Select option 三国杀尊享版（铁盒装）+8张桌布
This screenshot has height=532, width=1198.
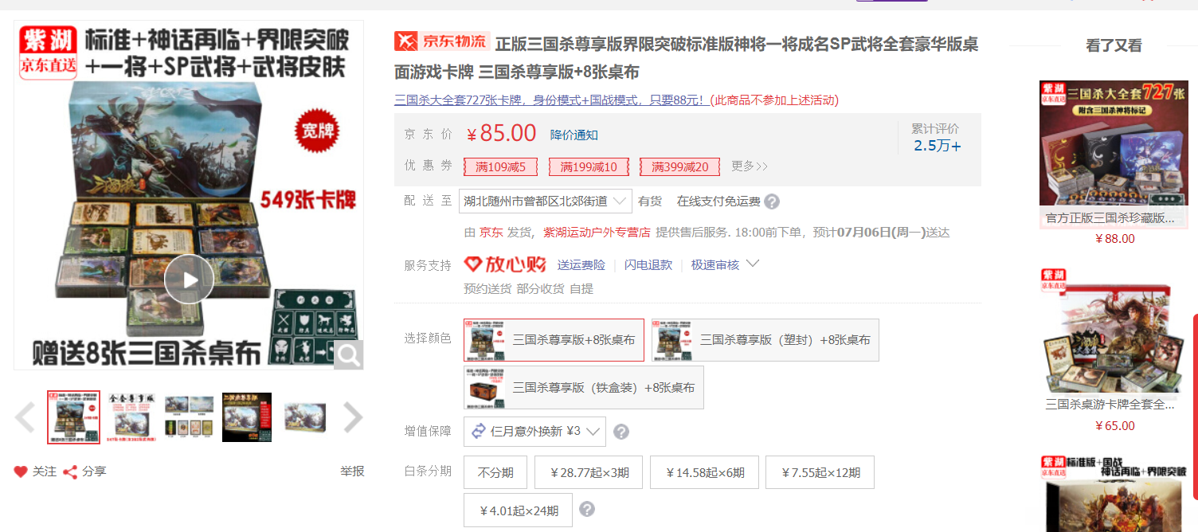[584, 388]
